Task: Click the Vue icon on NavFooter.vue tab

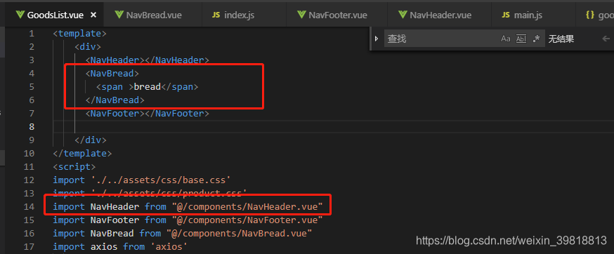Action: 301,15
